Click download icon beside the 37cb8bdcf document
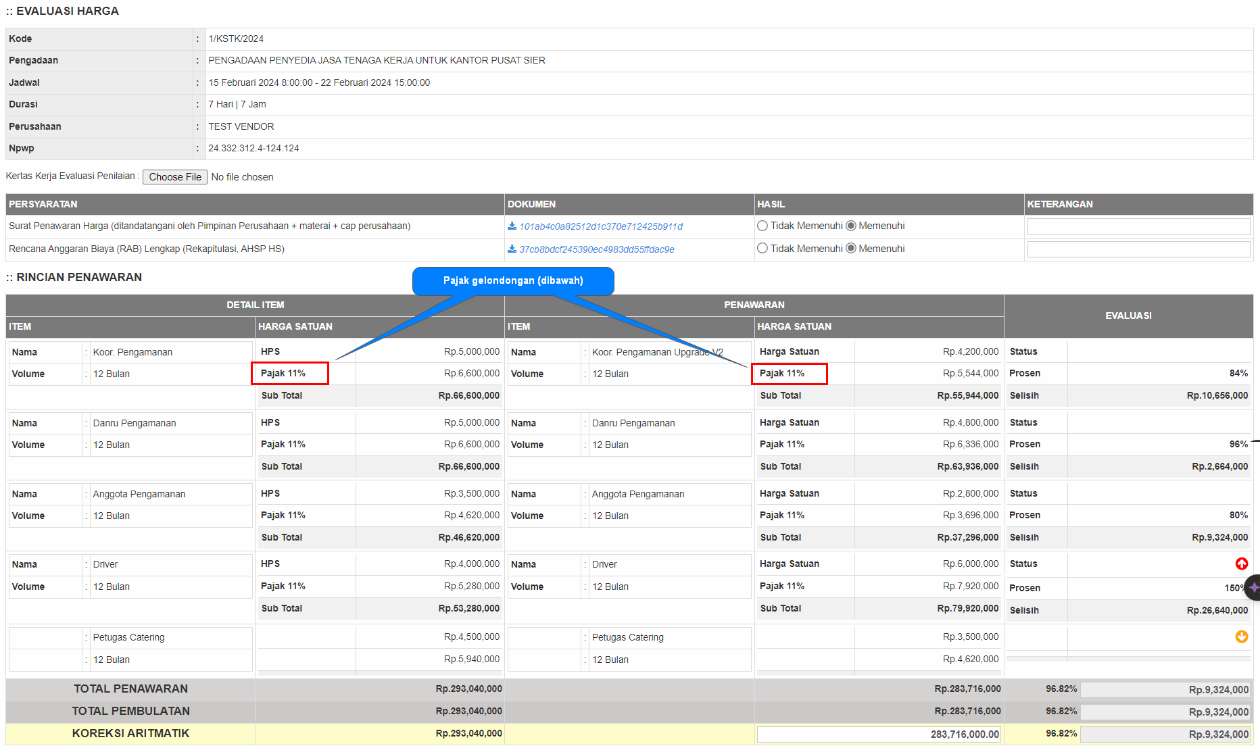This screenshot has width=1260, height=748. click(512, 249)
